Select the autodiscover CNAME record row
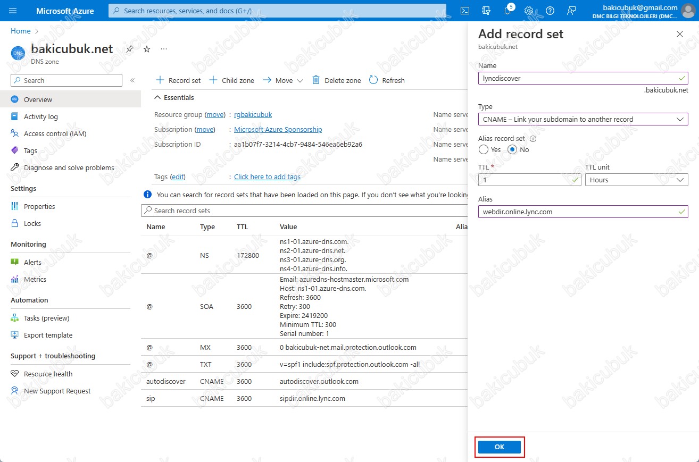699x462 pixels. 304,381
